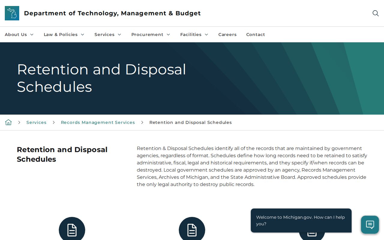The width and height of the screenshot is (384, 240).
Task: Click the Retention and Disposal Schedules breadcrumb text
Action: [190, 122]
